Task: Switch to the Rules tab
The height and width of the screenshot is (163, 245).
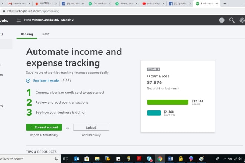Action: coord(45,34)
